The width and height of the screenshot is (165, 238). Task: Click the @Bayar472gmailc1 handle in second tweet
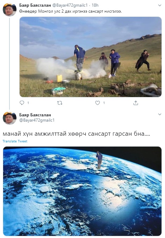click(x=37, y=120)
